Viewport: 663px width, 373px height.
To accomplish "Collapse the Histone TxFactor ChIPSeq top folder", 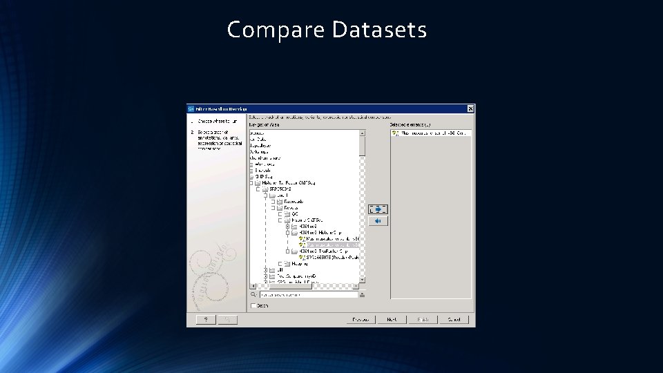I will click(x=251, y=183).
